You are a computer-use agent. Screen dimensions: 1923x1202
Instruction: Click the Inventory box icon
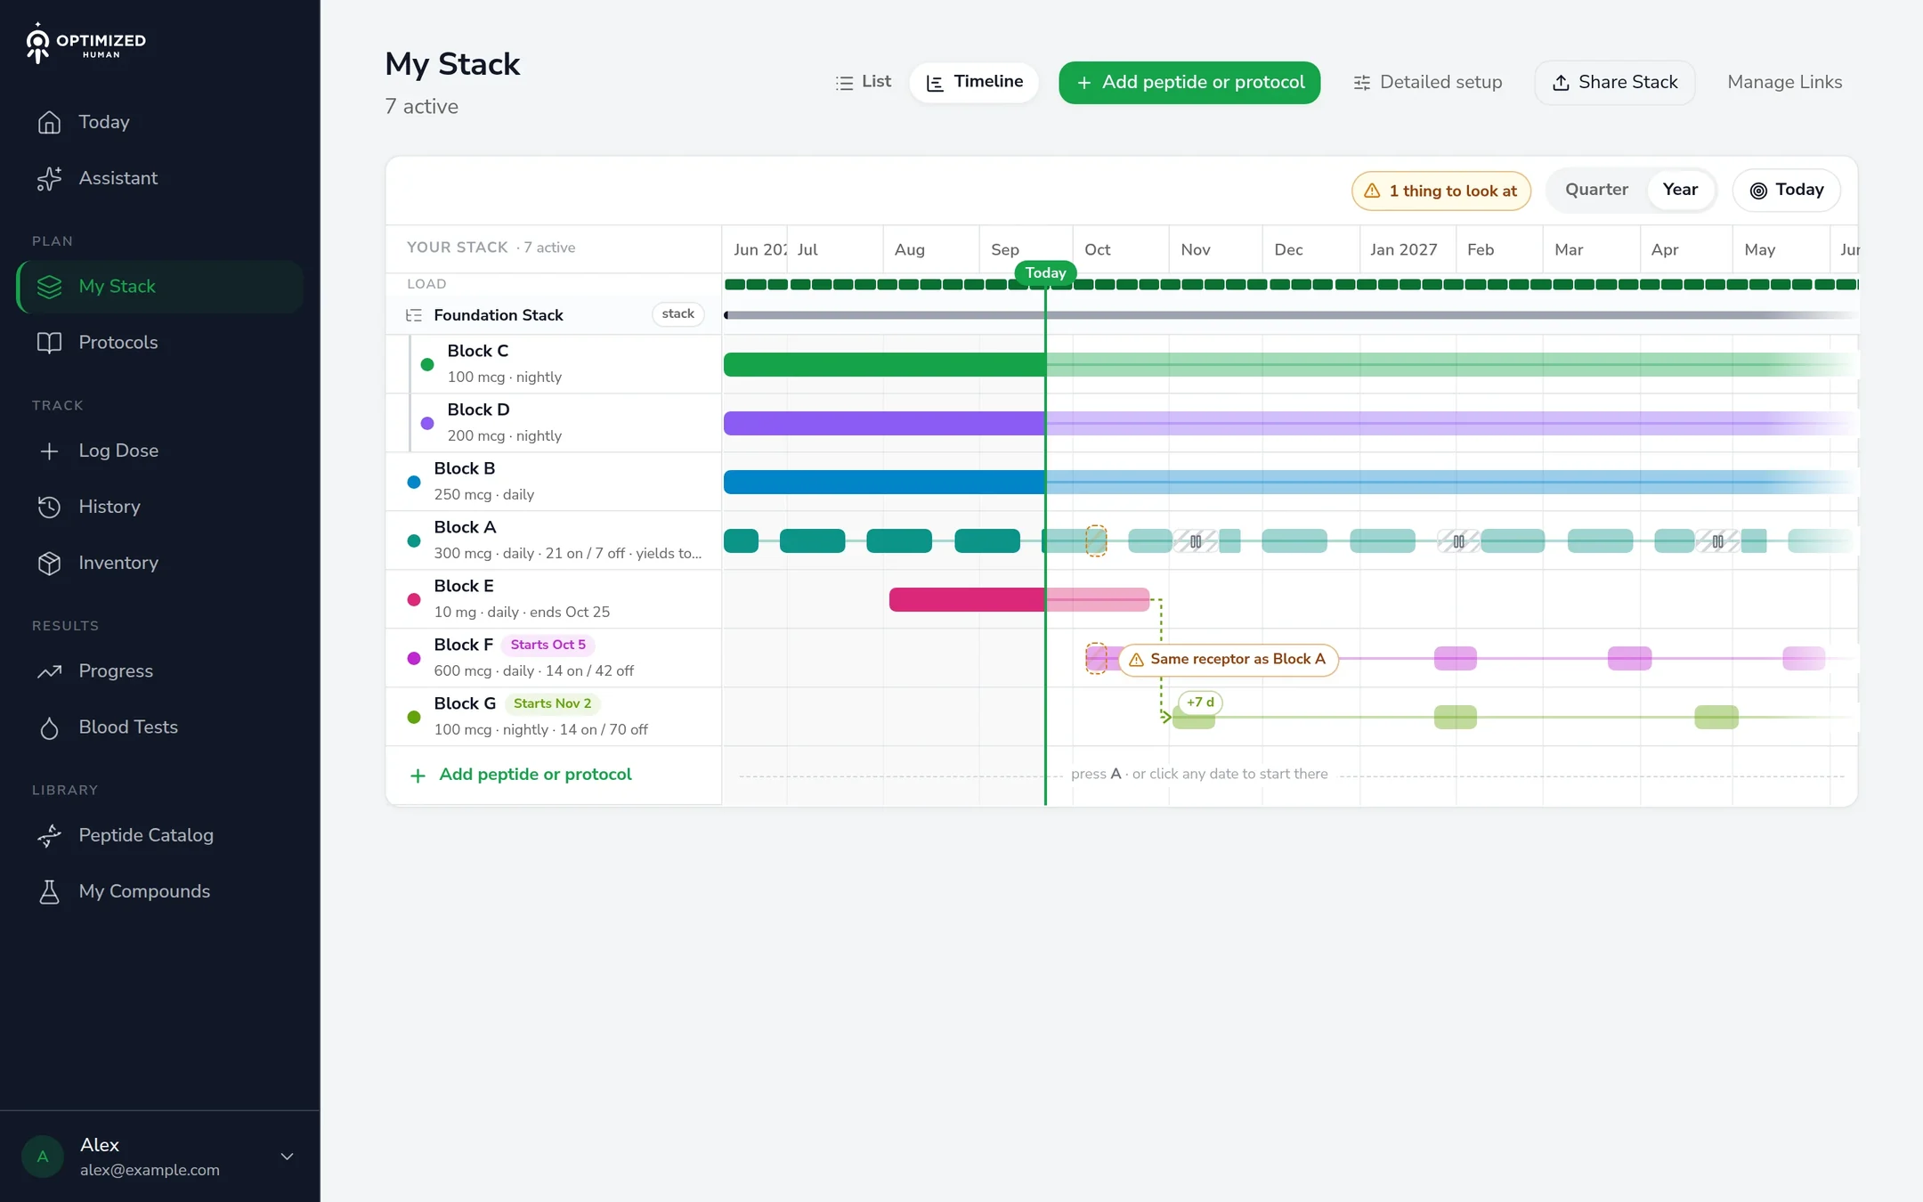pos(50,563)
